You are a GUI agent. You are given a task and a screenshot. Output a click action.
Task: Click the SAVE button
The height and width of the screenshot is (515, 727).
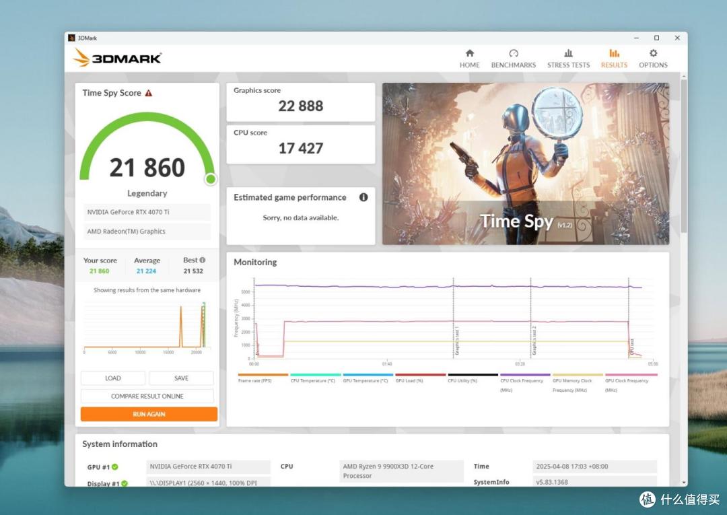[181, 378]
